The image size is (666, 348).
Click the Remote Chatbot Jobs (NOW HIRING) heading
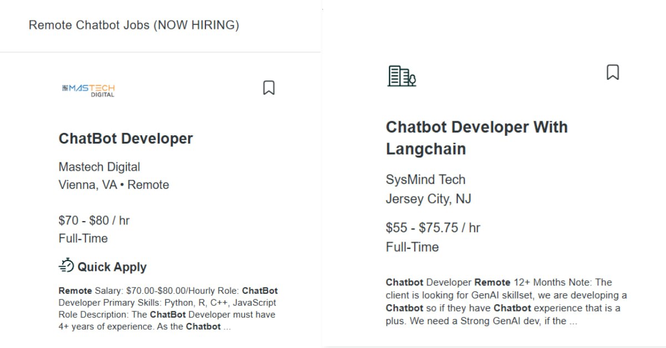tap(134, 25)
